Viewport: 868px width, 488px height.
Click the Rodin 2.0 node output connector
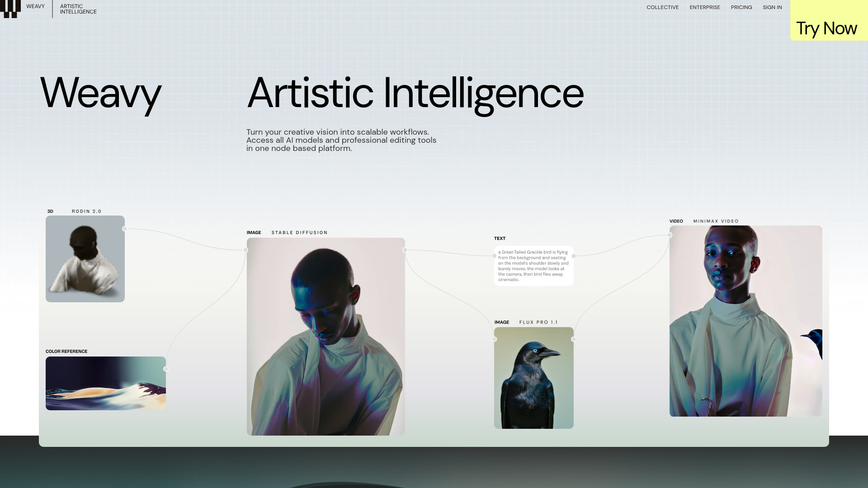click(125, 229)
